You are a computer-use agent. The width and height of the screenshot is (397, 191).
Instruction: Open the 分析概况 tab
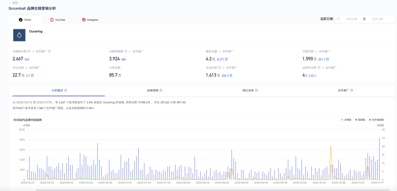59,90
